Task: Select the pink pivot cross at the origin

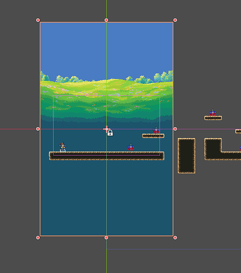Action: point(106,129)
